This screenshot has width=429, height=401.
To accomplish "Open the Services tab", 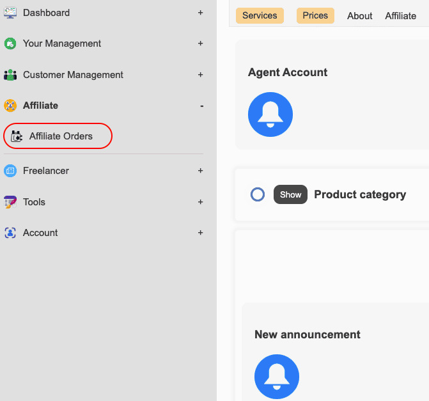I will pos(260,15).
